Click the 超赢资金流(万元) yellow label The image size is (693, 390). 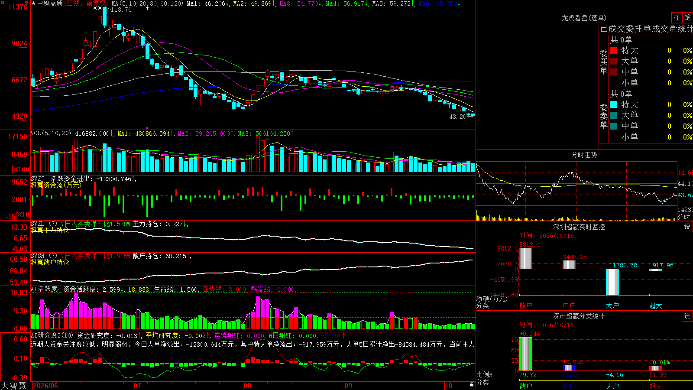pyautogui.click(x=56, y=185)
